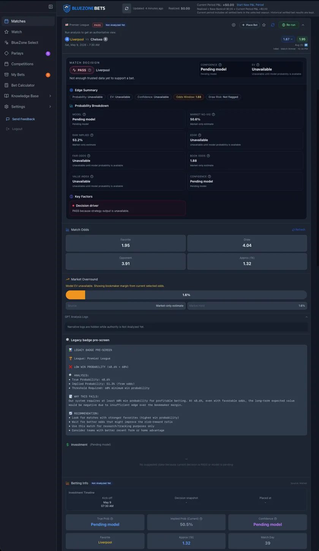Click Start New P&L Period link
319x551 pixels.
click(250, 5)
